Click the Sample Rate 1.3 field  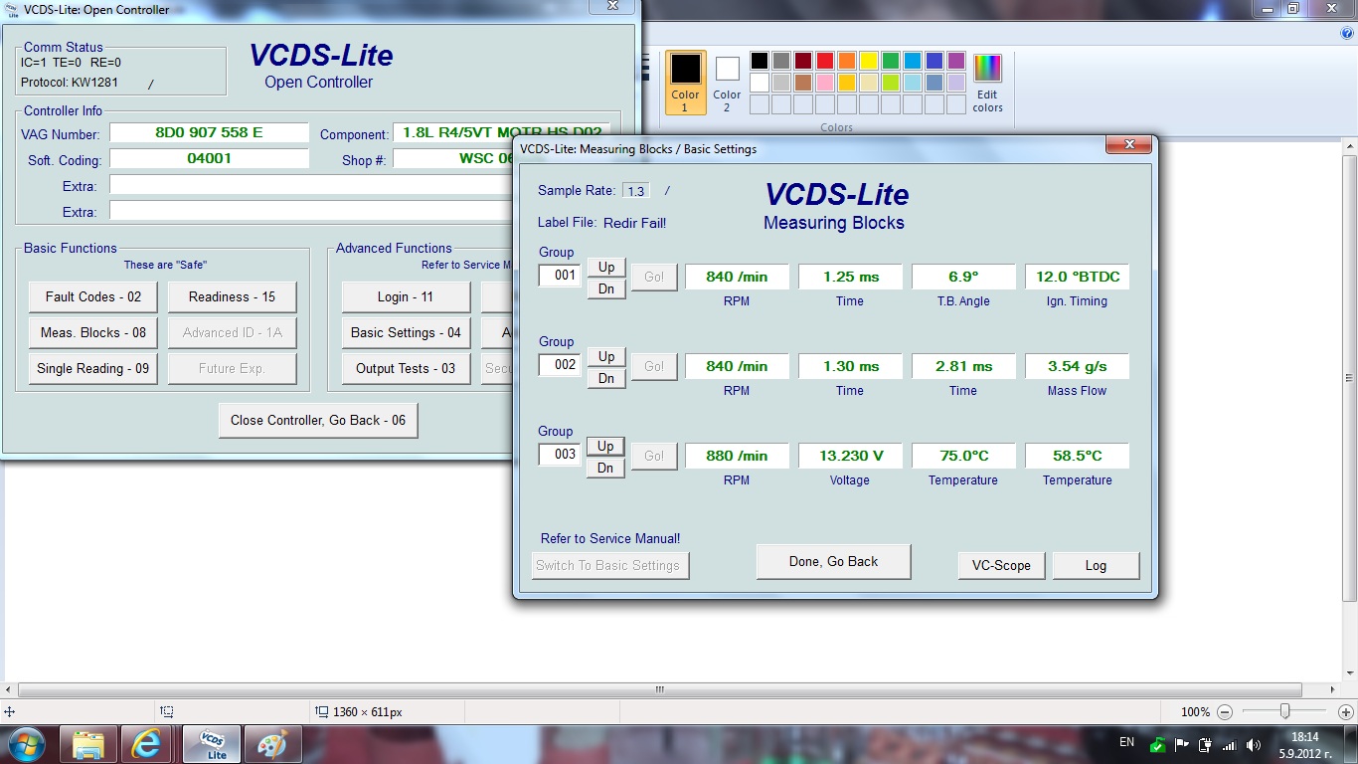(635, 191)
